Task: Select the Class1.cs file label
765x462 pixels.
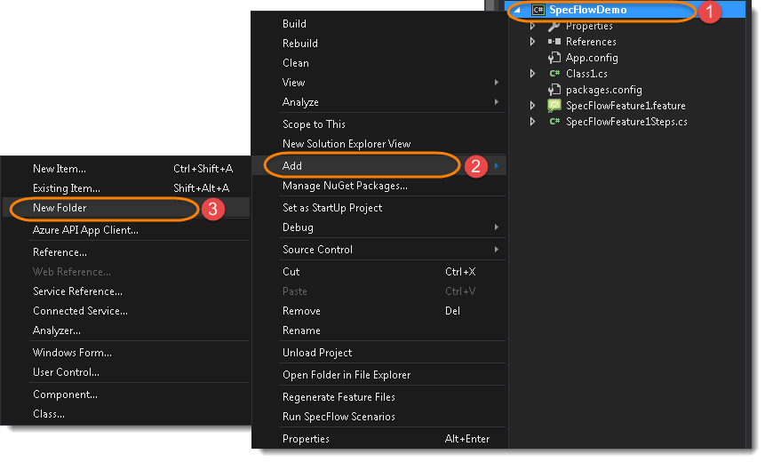Action: coord(586,74)
